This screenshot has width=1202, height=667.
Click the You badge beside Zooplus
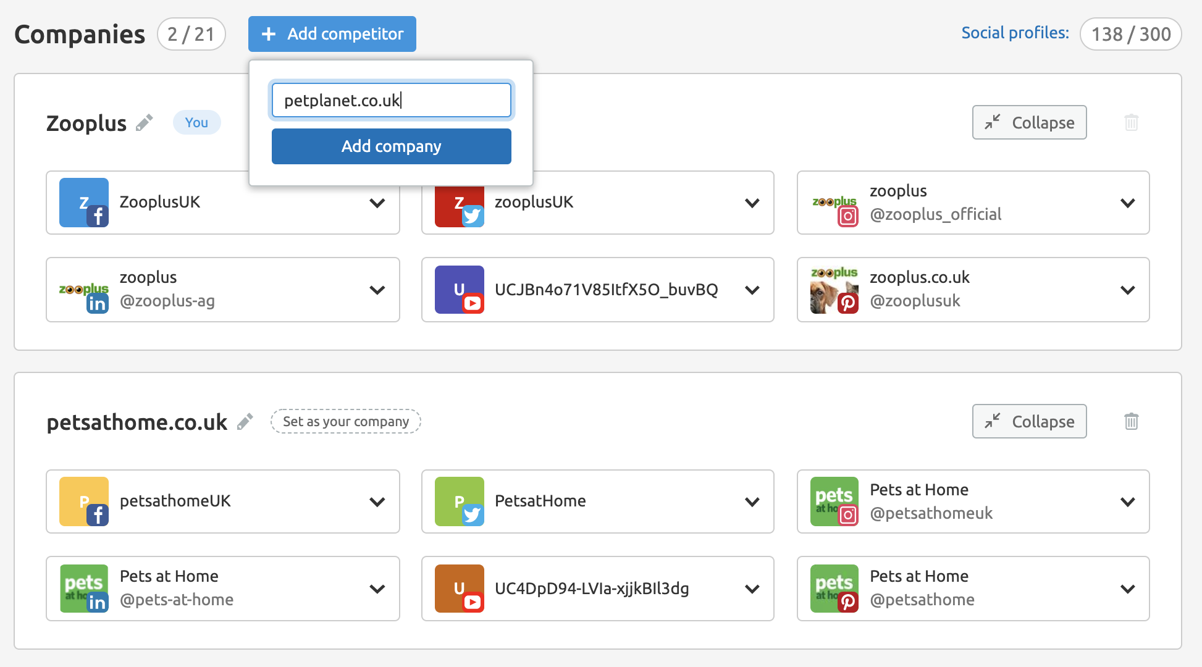[x=196, y=122]
